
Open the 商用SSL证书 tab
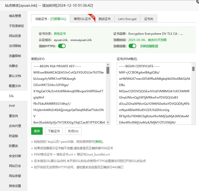click(82, 19)
